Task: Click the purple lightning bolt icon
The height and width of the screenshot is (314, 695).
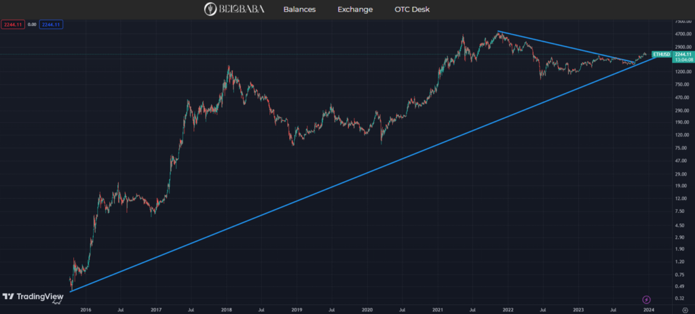Action: click(x=645, y=298)
